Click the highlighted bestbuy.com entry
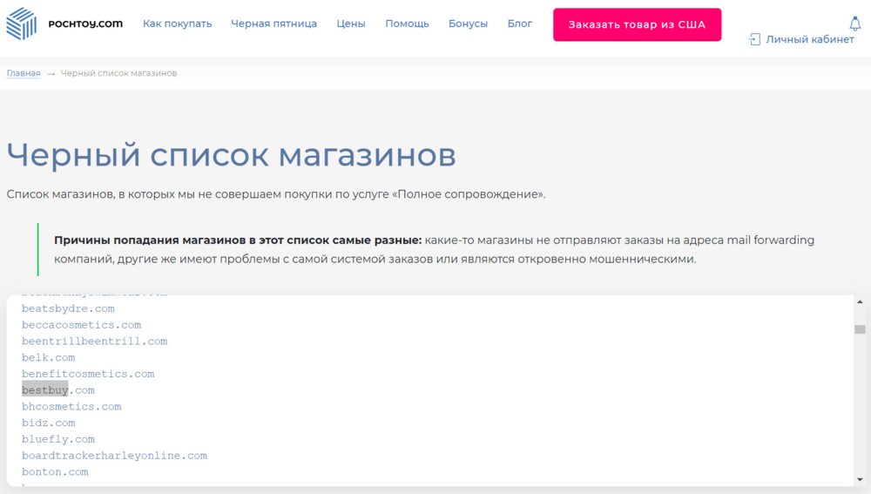The image size is (871, 494). 58,390
